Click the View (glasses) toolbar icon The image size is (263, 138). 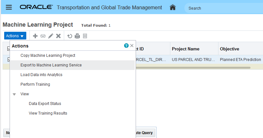pos(43,36)
